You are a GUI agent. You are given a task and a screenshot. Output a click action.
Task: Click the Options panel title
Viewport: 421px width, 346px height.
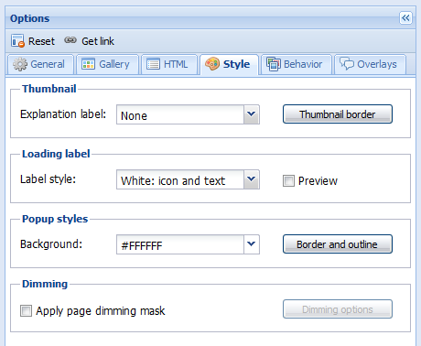coord(30,18)
